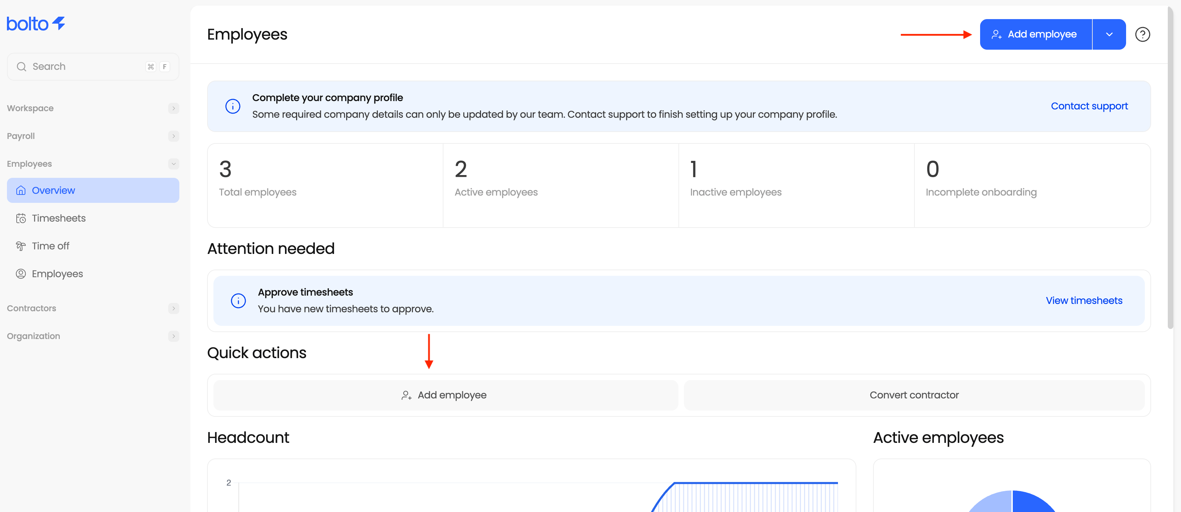Click the Total employees stat card
The image size is (1181, 512).
pos(325,185)
